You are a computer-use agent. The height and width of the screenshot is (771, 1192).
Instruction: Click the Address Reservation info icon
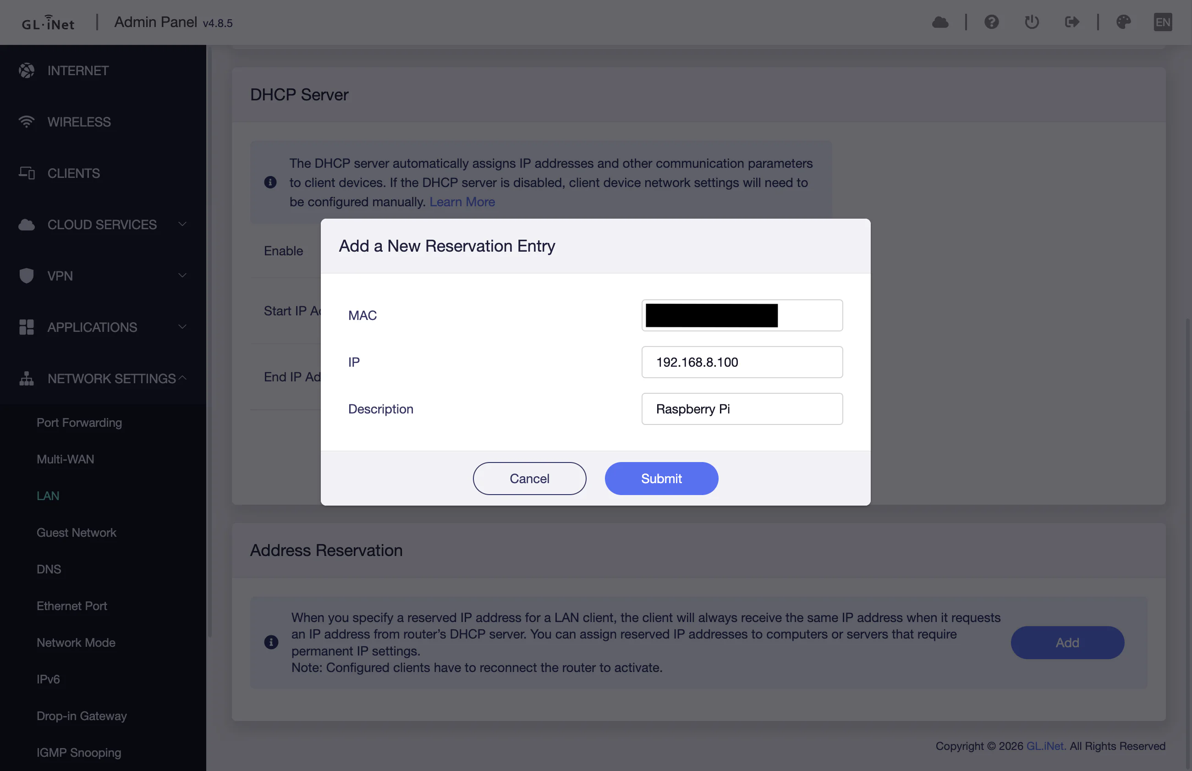click(x=271, y=642)
